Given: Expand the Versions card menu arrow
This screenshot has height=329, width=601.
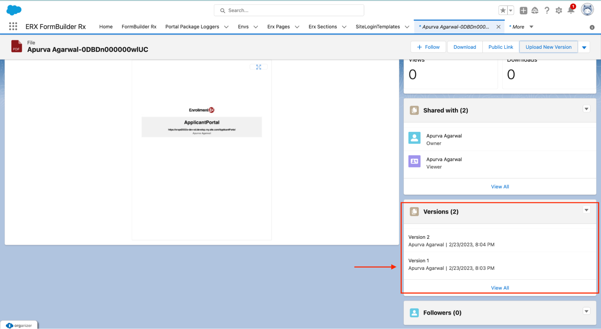Looking at the screenshot, I should coord(586,210).
